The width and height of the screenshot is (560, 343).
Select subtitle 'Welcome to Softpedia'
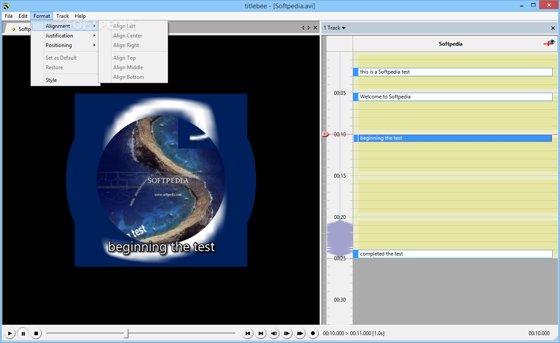tap(453, 97)
